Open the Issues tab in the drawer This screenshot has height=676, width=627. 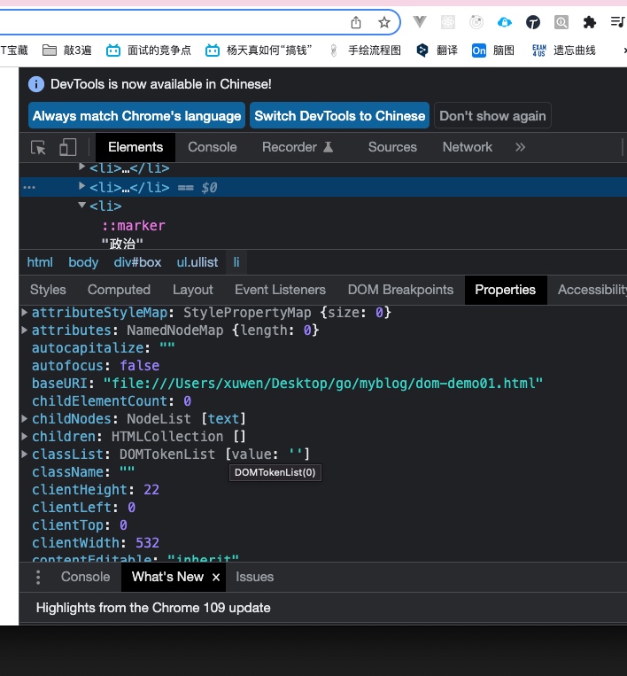[x=254, y=577]
